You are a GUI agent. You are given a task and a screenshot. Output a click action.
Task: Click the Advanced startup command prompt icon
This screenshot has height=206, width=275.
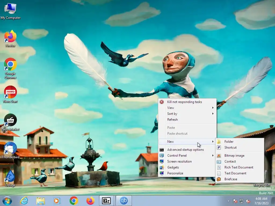[161, 150]
